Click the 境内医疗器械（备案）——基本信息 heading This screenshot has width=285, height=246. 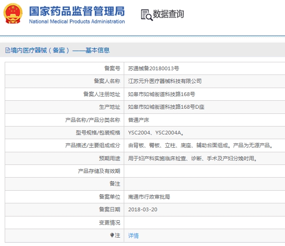[x=60, y=50]
